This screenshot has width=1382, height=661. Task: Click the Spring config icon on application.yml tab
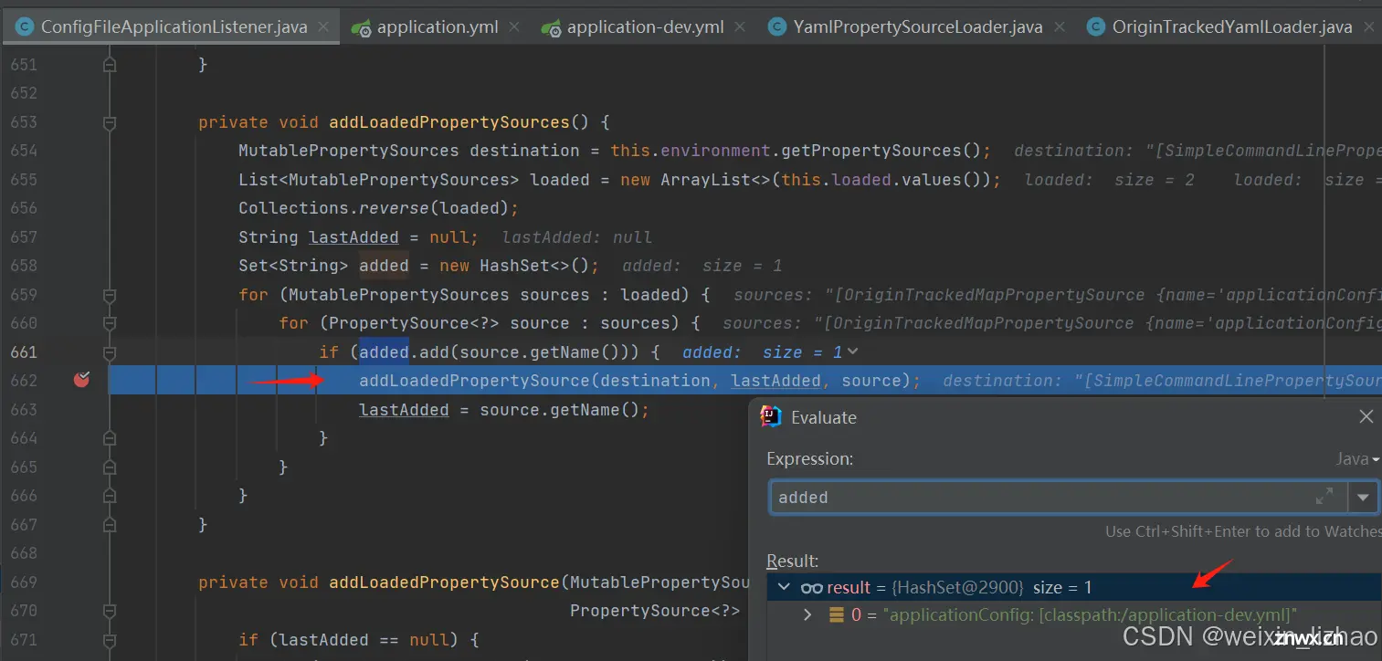361,27
